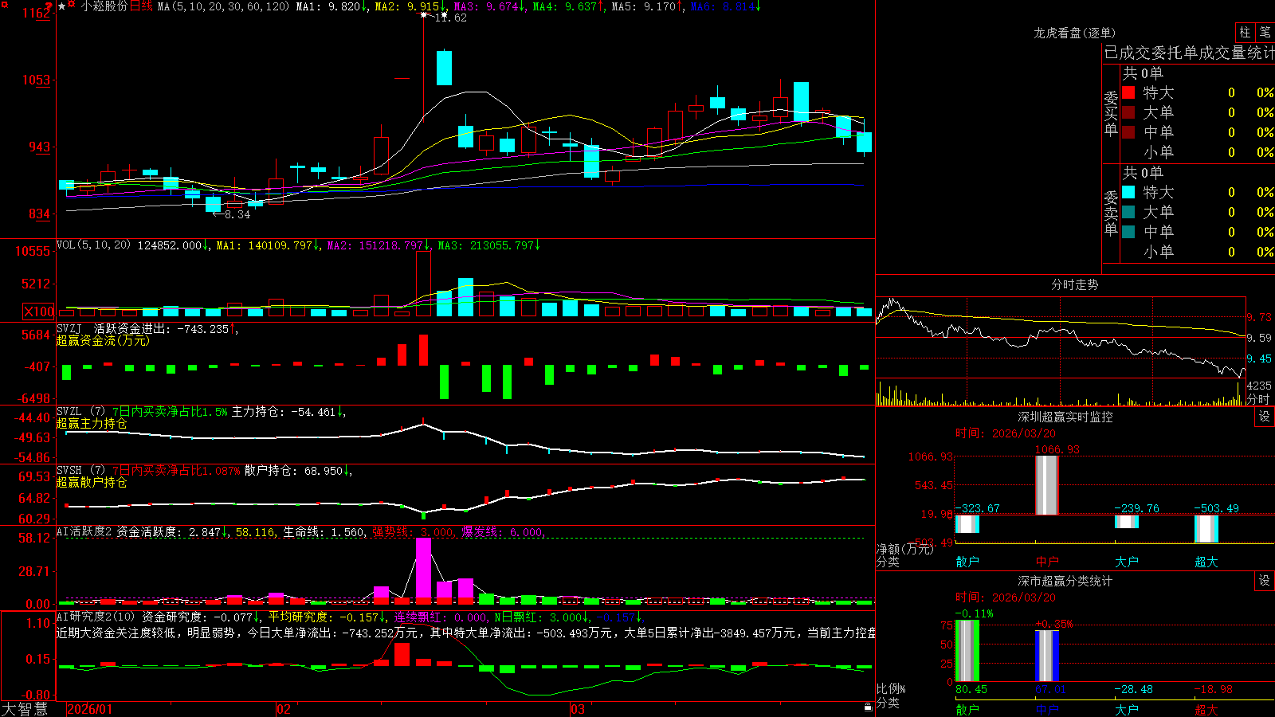The height and width of the screenshot is (717, 1275).
Task: Click the 近期大资金关注度较低 analysis text line
Action: click(465, 633)
